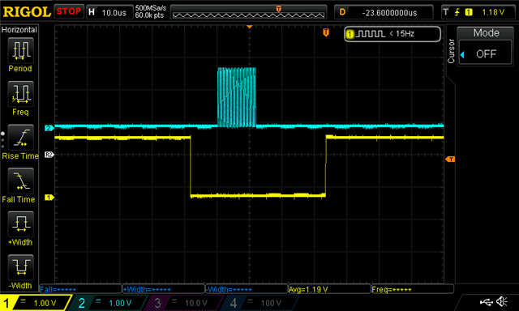The image size is (519, 311).
Task: Click the USB status icon
Action: point(486,301)
